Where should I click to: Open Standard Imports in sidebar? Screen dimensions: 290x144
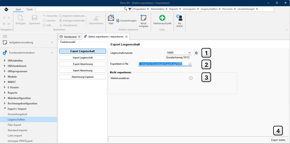pos(17,130)
